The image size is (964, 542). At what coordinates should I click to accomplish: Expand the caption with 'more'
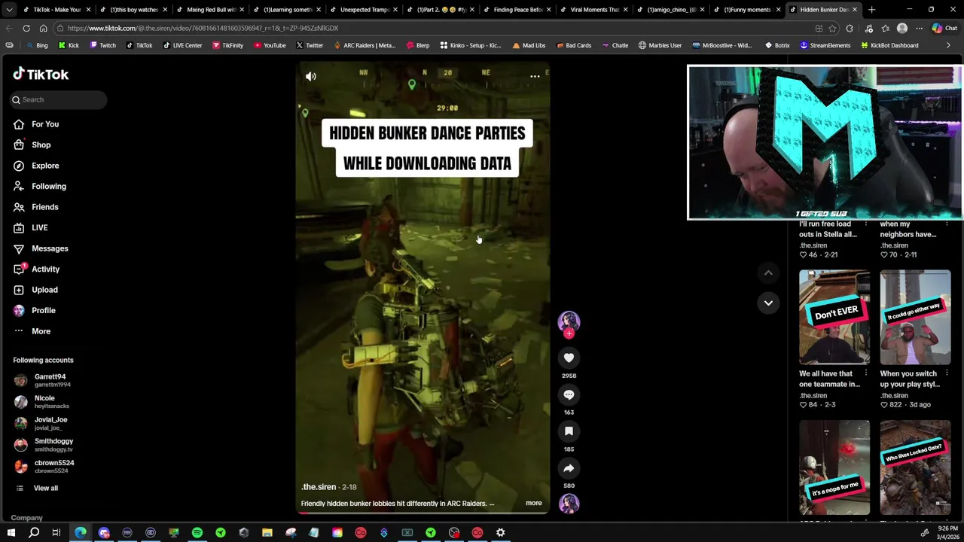pos(533,503)
